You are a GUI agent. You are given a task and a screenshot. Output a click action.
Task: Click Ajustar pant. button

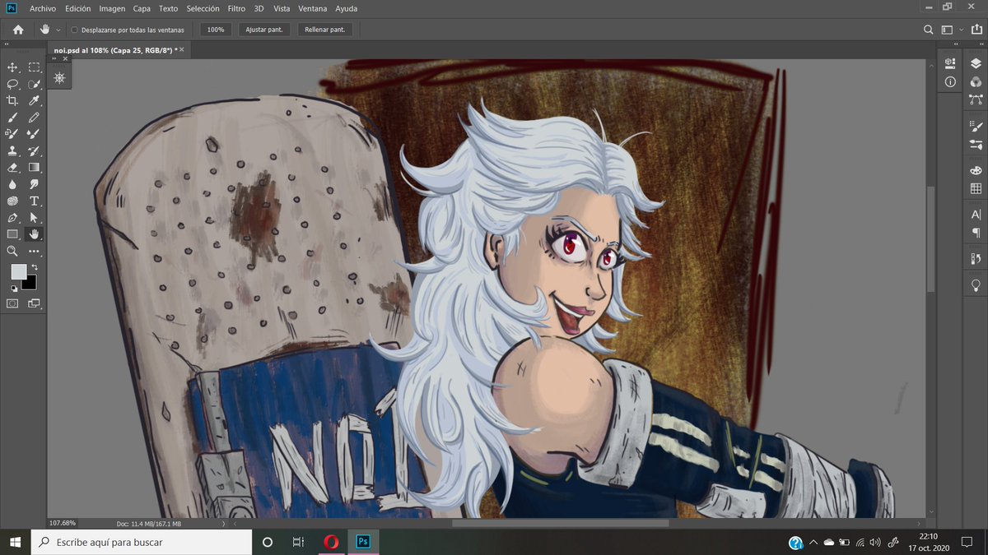click(x=264, y=30)
